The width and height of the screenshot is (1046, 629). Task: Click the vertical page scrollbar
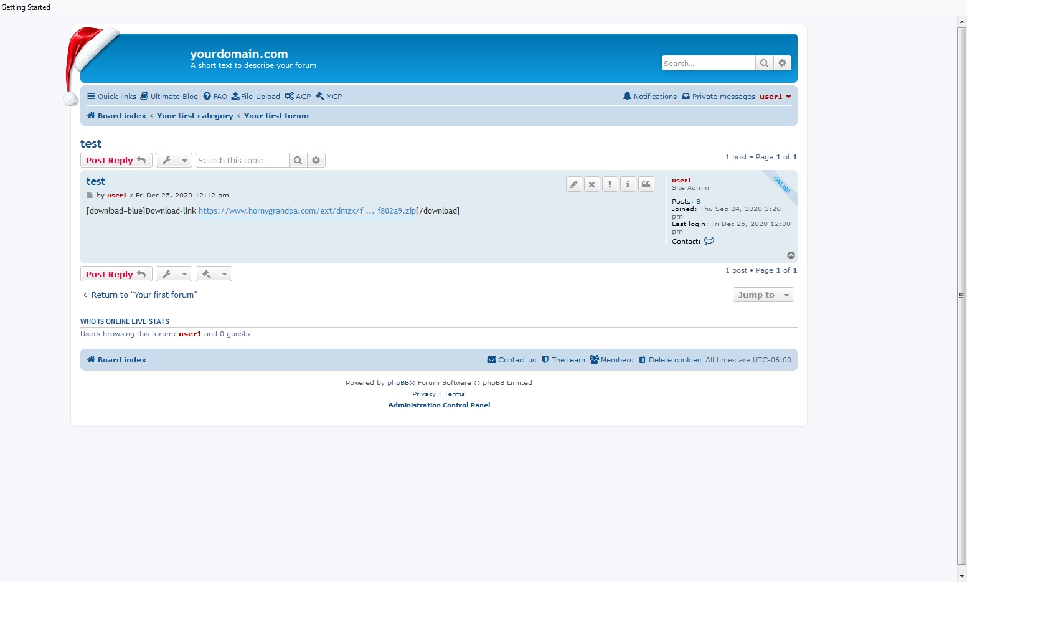point(961,296)
